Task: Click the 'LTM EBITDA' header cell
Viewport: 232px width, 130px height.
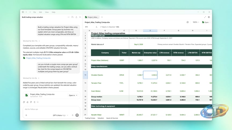Action: click(193, 53)
